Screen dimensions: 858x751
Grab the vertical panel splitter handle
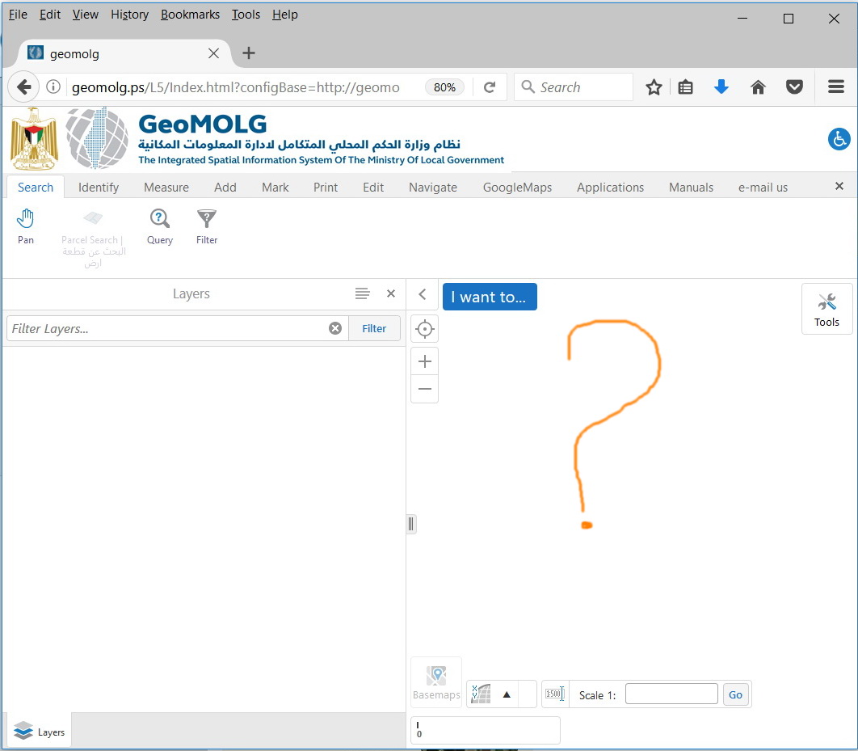[411, 524]
